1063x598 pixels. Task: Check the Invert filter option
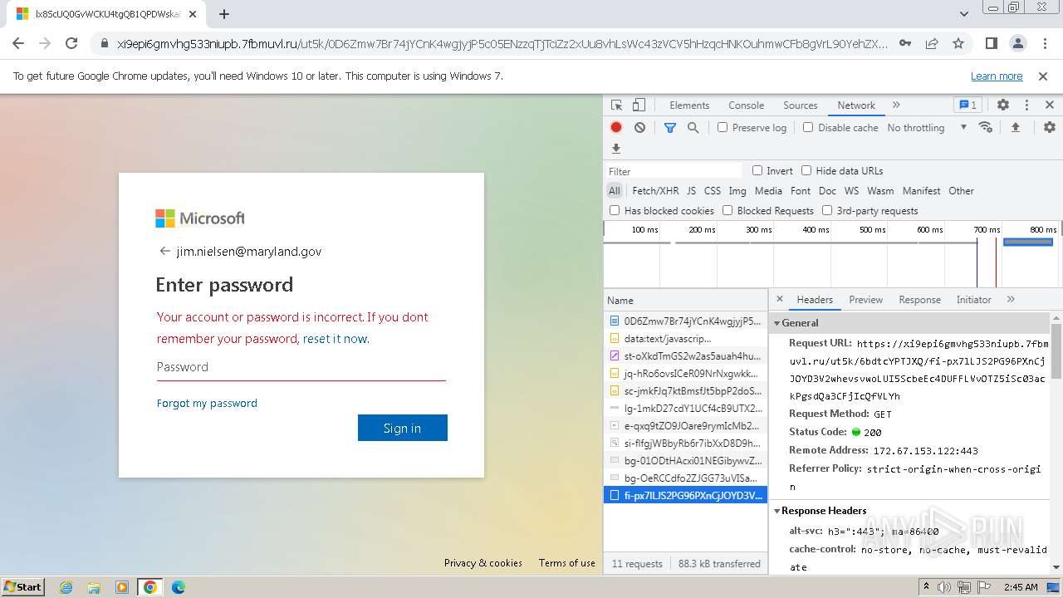click(x=757, y=170)
